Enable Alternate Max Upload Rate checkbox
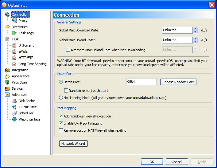The width and height of the screenshot is (217, 168). (68, 50)
